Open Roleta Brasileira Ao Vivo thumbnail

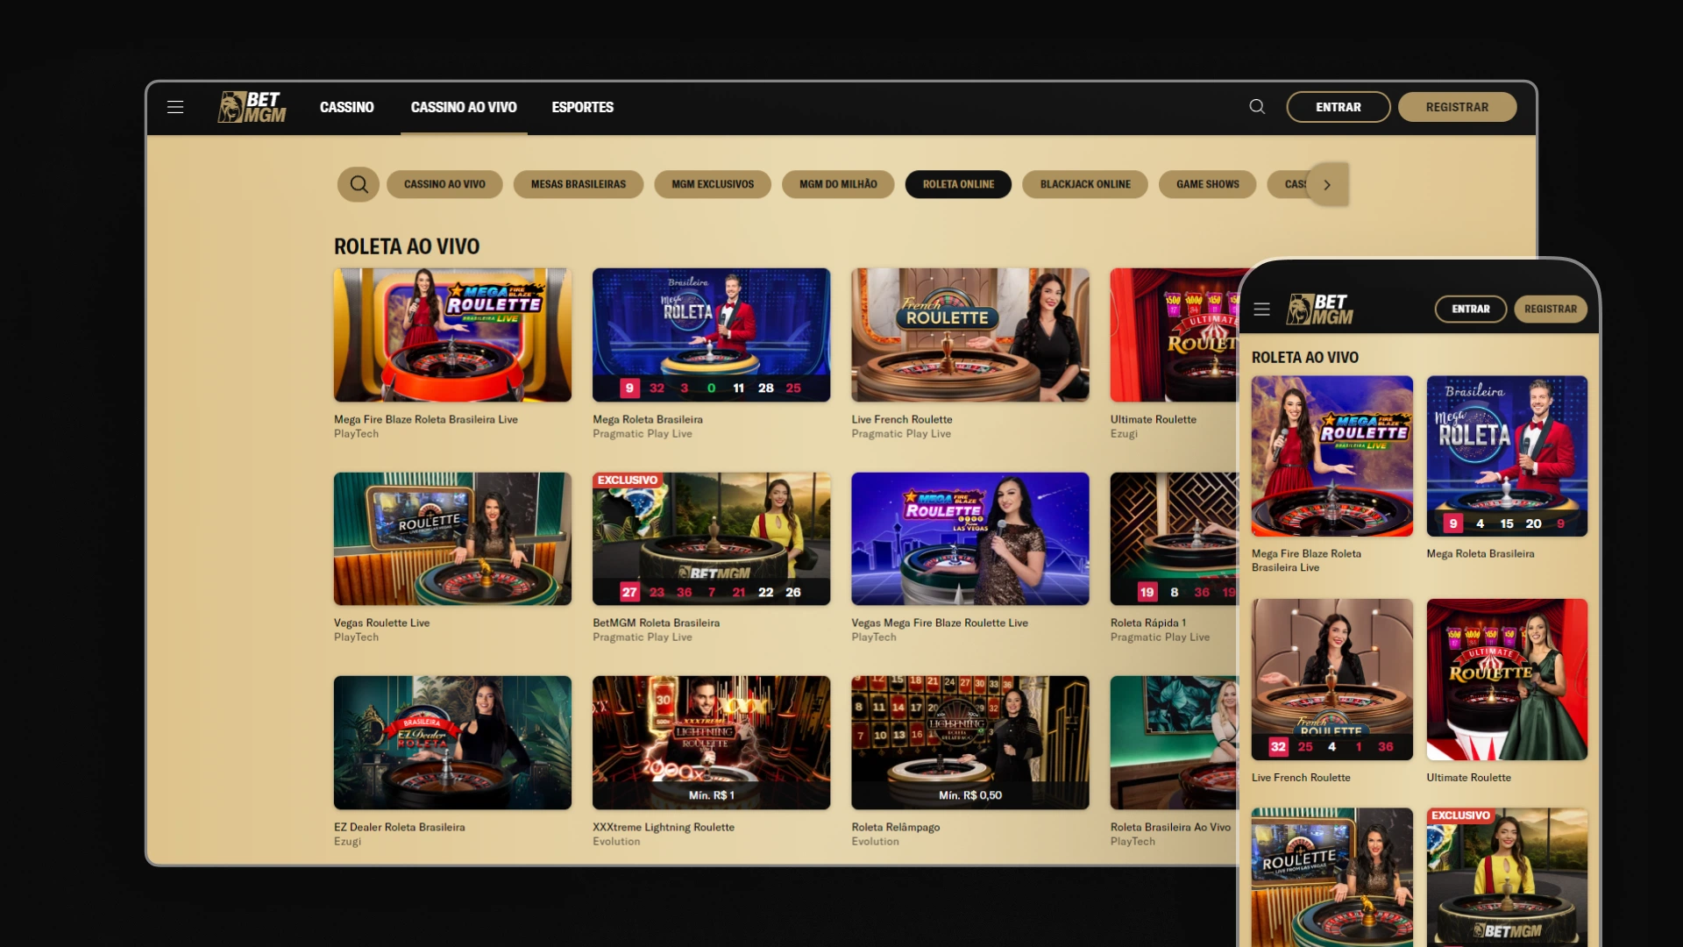pyautogui.click(x=1174, y=743)
